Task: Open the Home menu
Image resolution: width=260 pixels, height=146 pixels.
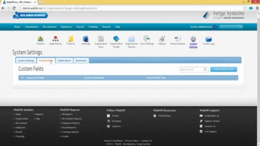Action: [17, 27]
